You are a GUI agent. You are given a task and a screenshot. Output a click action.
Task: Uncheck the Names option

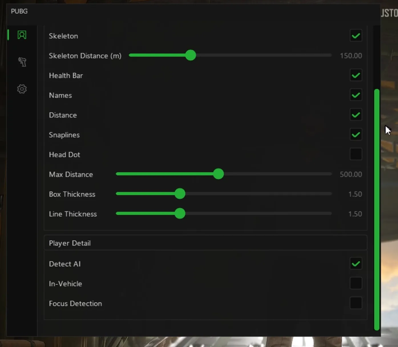pyautogui.click(x=356, y=95)
